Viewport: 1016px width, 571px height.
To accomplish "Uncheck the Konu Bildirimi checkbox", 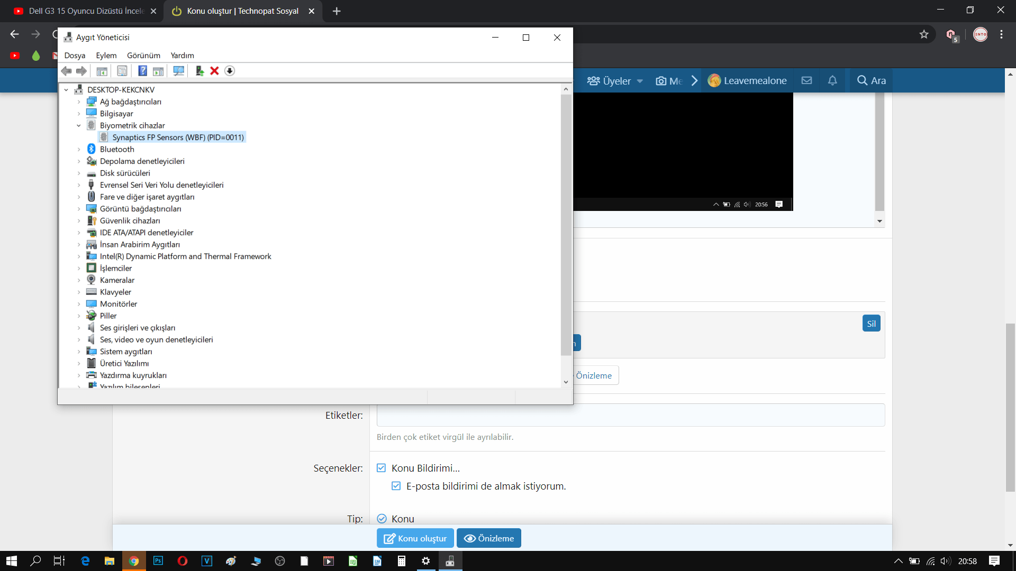I will 381,468.
